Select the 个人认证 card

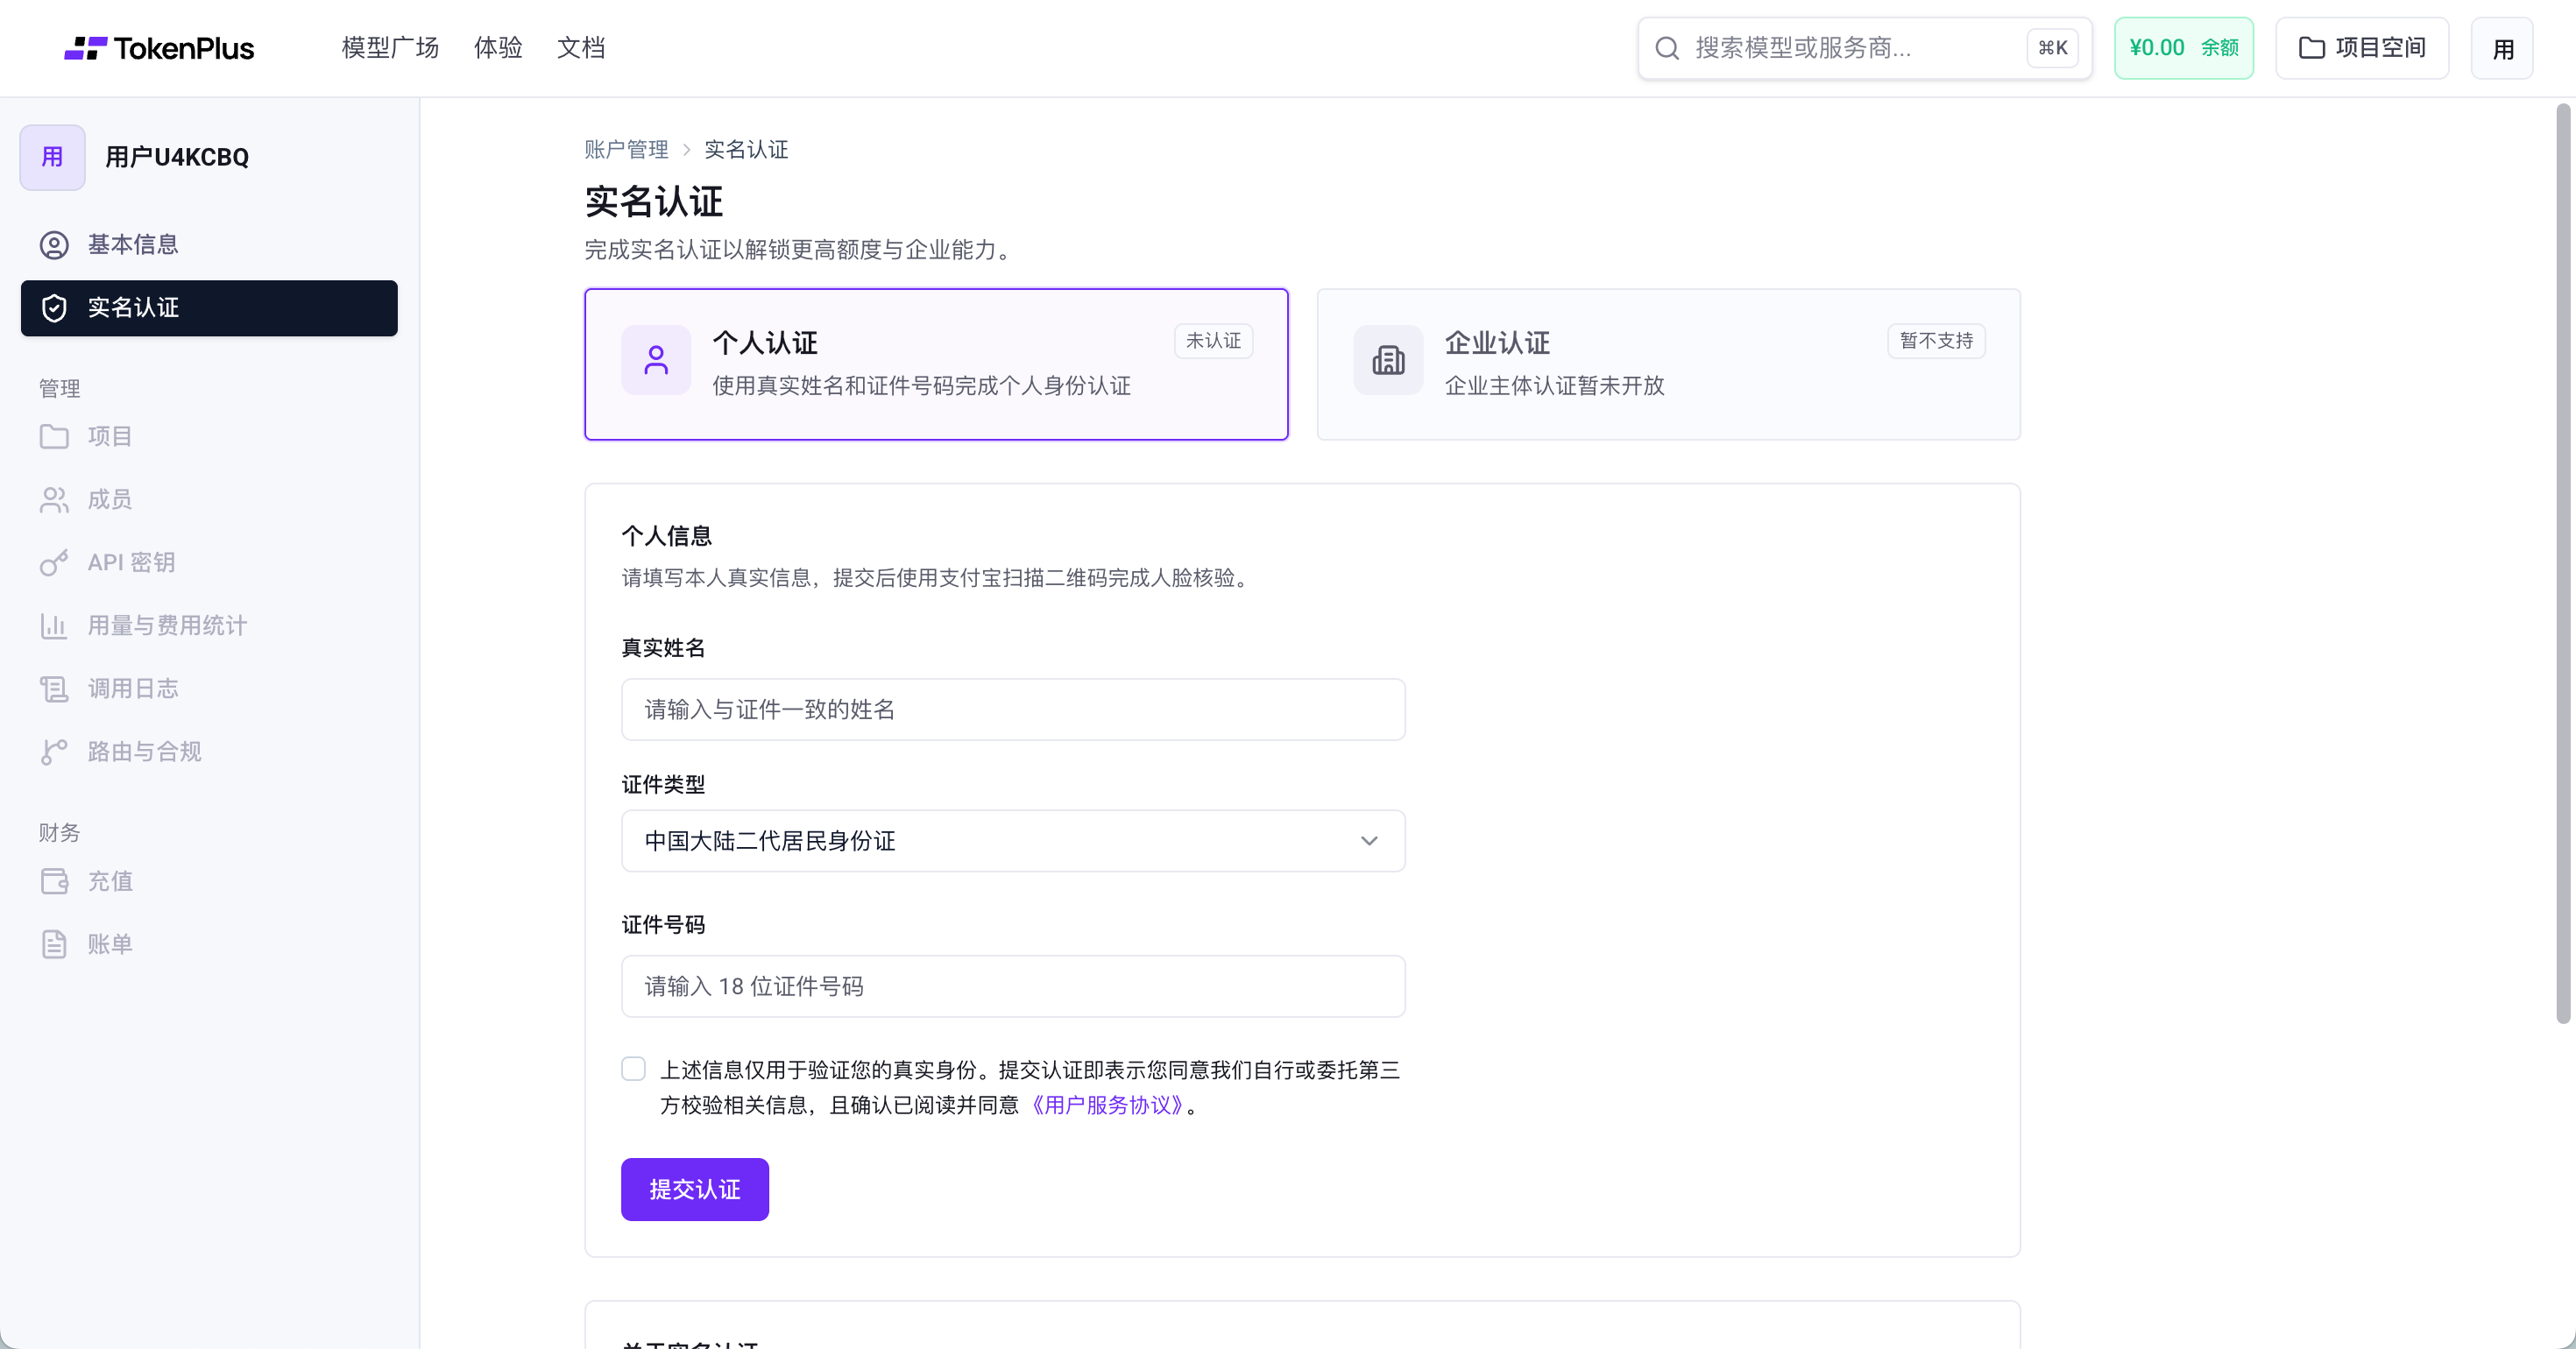click(936, 364)
